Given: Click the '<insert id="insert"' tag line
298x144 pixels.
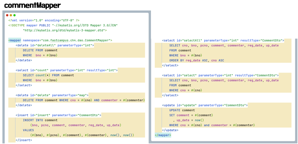Looking at the screenshot, I should click(58, 115).
